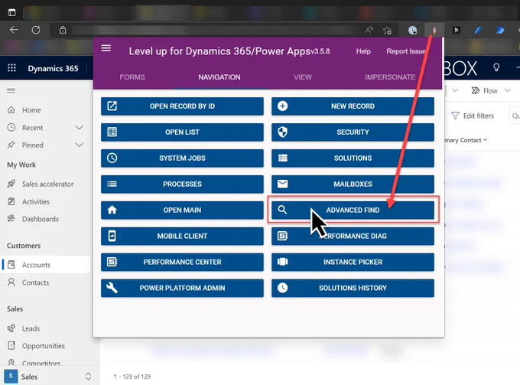The width and height of the screenshot is (520, 385).
Task: Click the browser back arrow
Action: click(14, 30)
